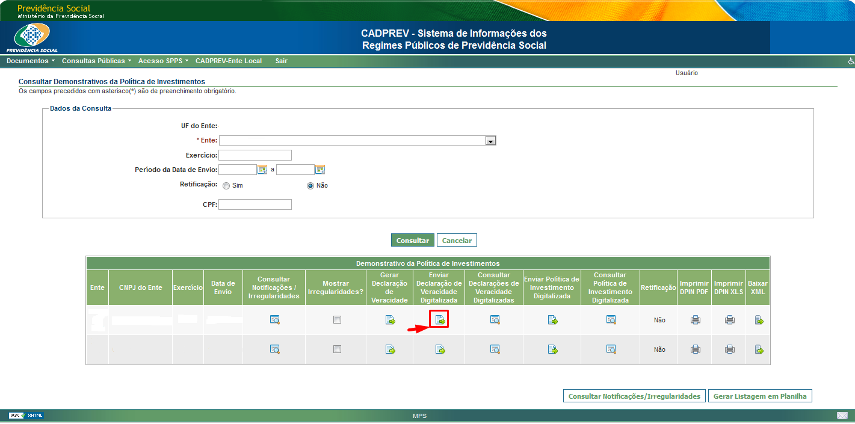Screen dimensions: 855x424
Task: Click Gerar Listagem em Planilha button
Action: pos(760,396)
